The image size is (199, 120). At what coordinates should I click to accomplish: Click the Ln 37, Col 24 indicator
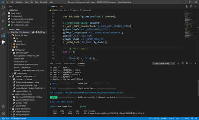(154, 119)
